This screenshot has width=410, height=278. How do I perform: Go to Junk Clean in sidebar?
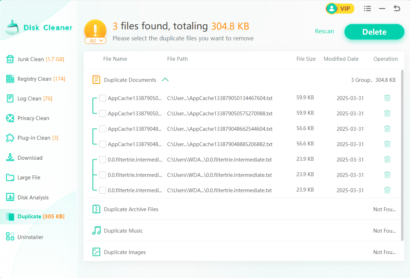click(35, 59)
